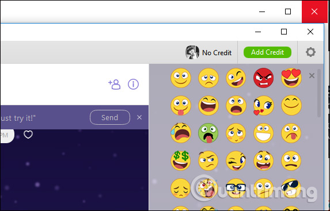The height and width of the screenshot is (211, 330).
Task: Click the Add Credit button
Action: [267, 52]
